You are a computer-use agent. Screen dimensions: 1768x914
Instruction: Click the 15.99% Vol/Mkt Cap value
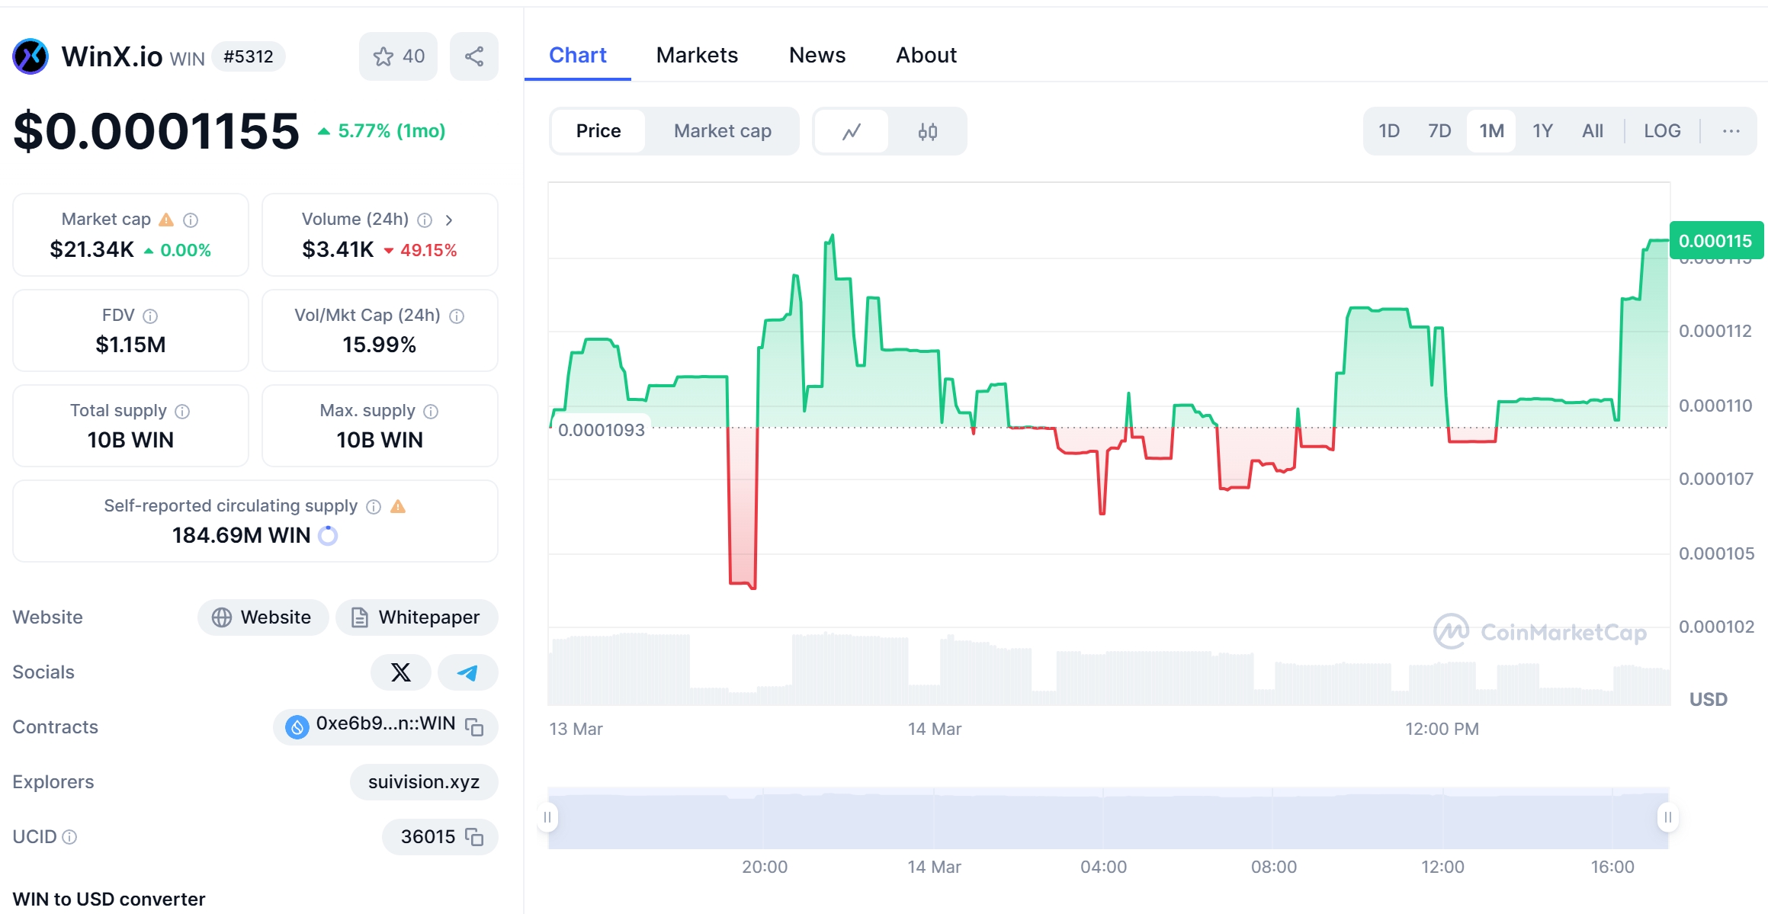(380, 345)
